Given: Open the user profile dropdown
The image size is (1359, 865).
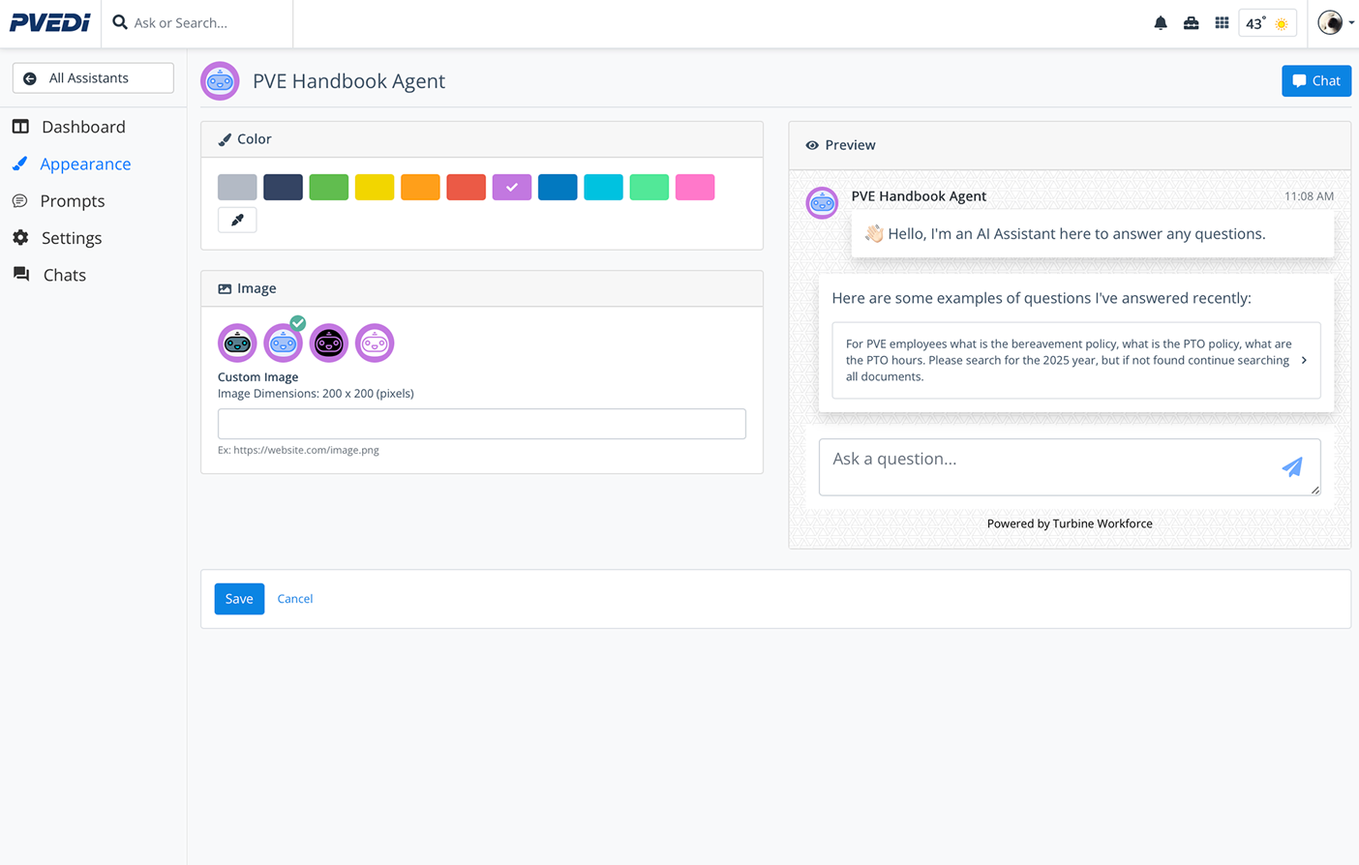Looking at the screenshot, I should click(x=1336, y=22).
